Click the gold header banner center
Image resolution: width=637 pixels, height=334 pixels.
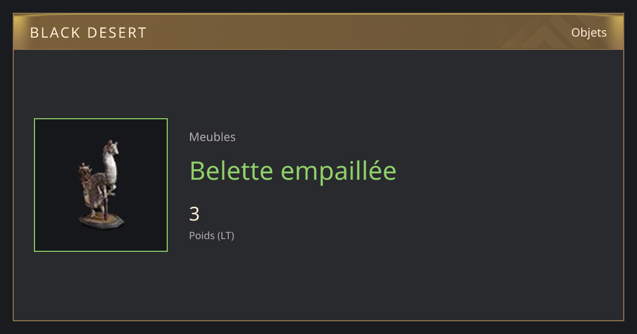pos(318,32)
